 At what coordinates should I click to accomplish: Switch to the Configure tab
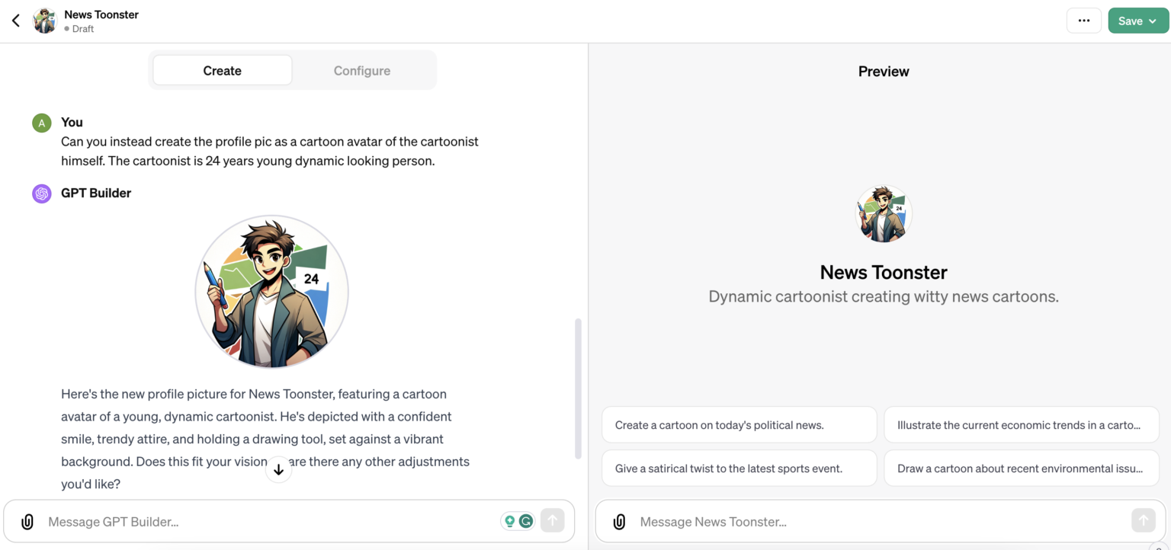(361, 70)
